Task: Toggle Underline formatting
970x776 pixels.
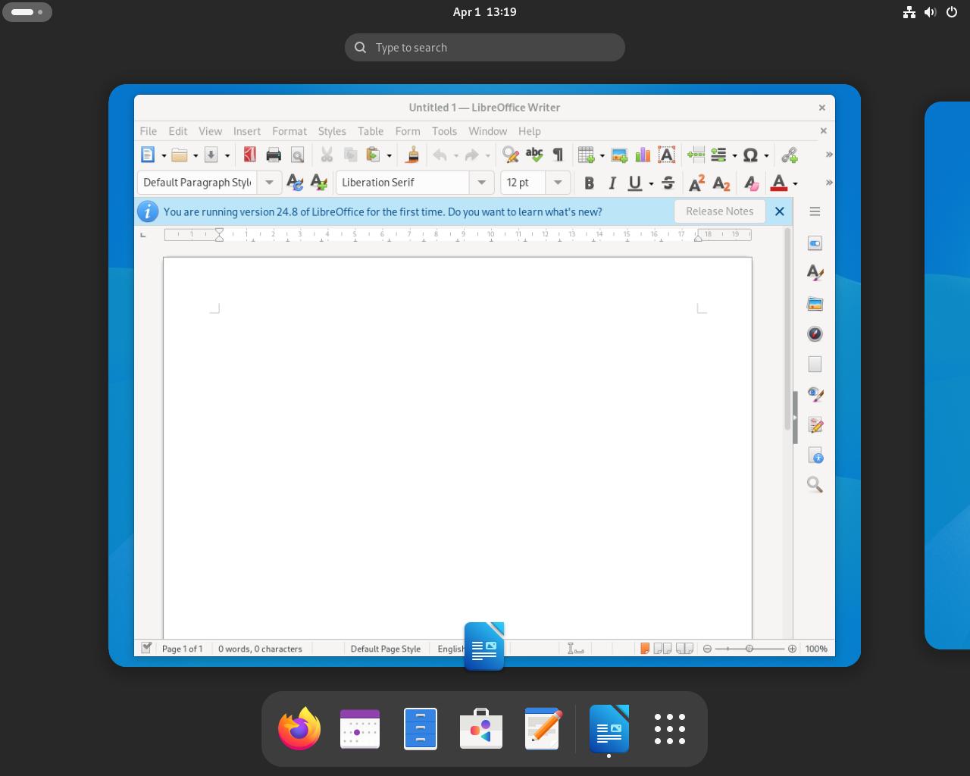Action: point(635,183)
